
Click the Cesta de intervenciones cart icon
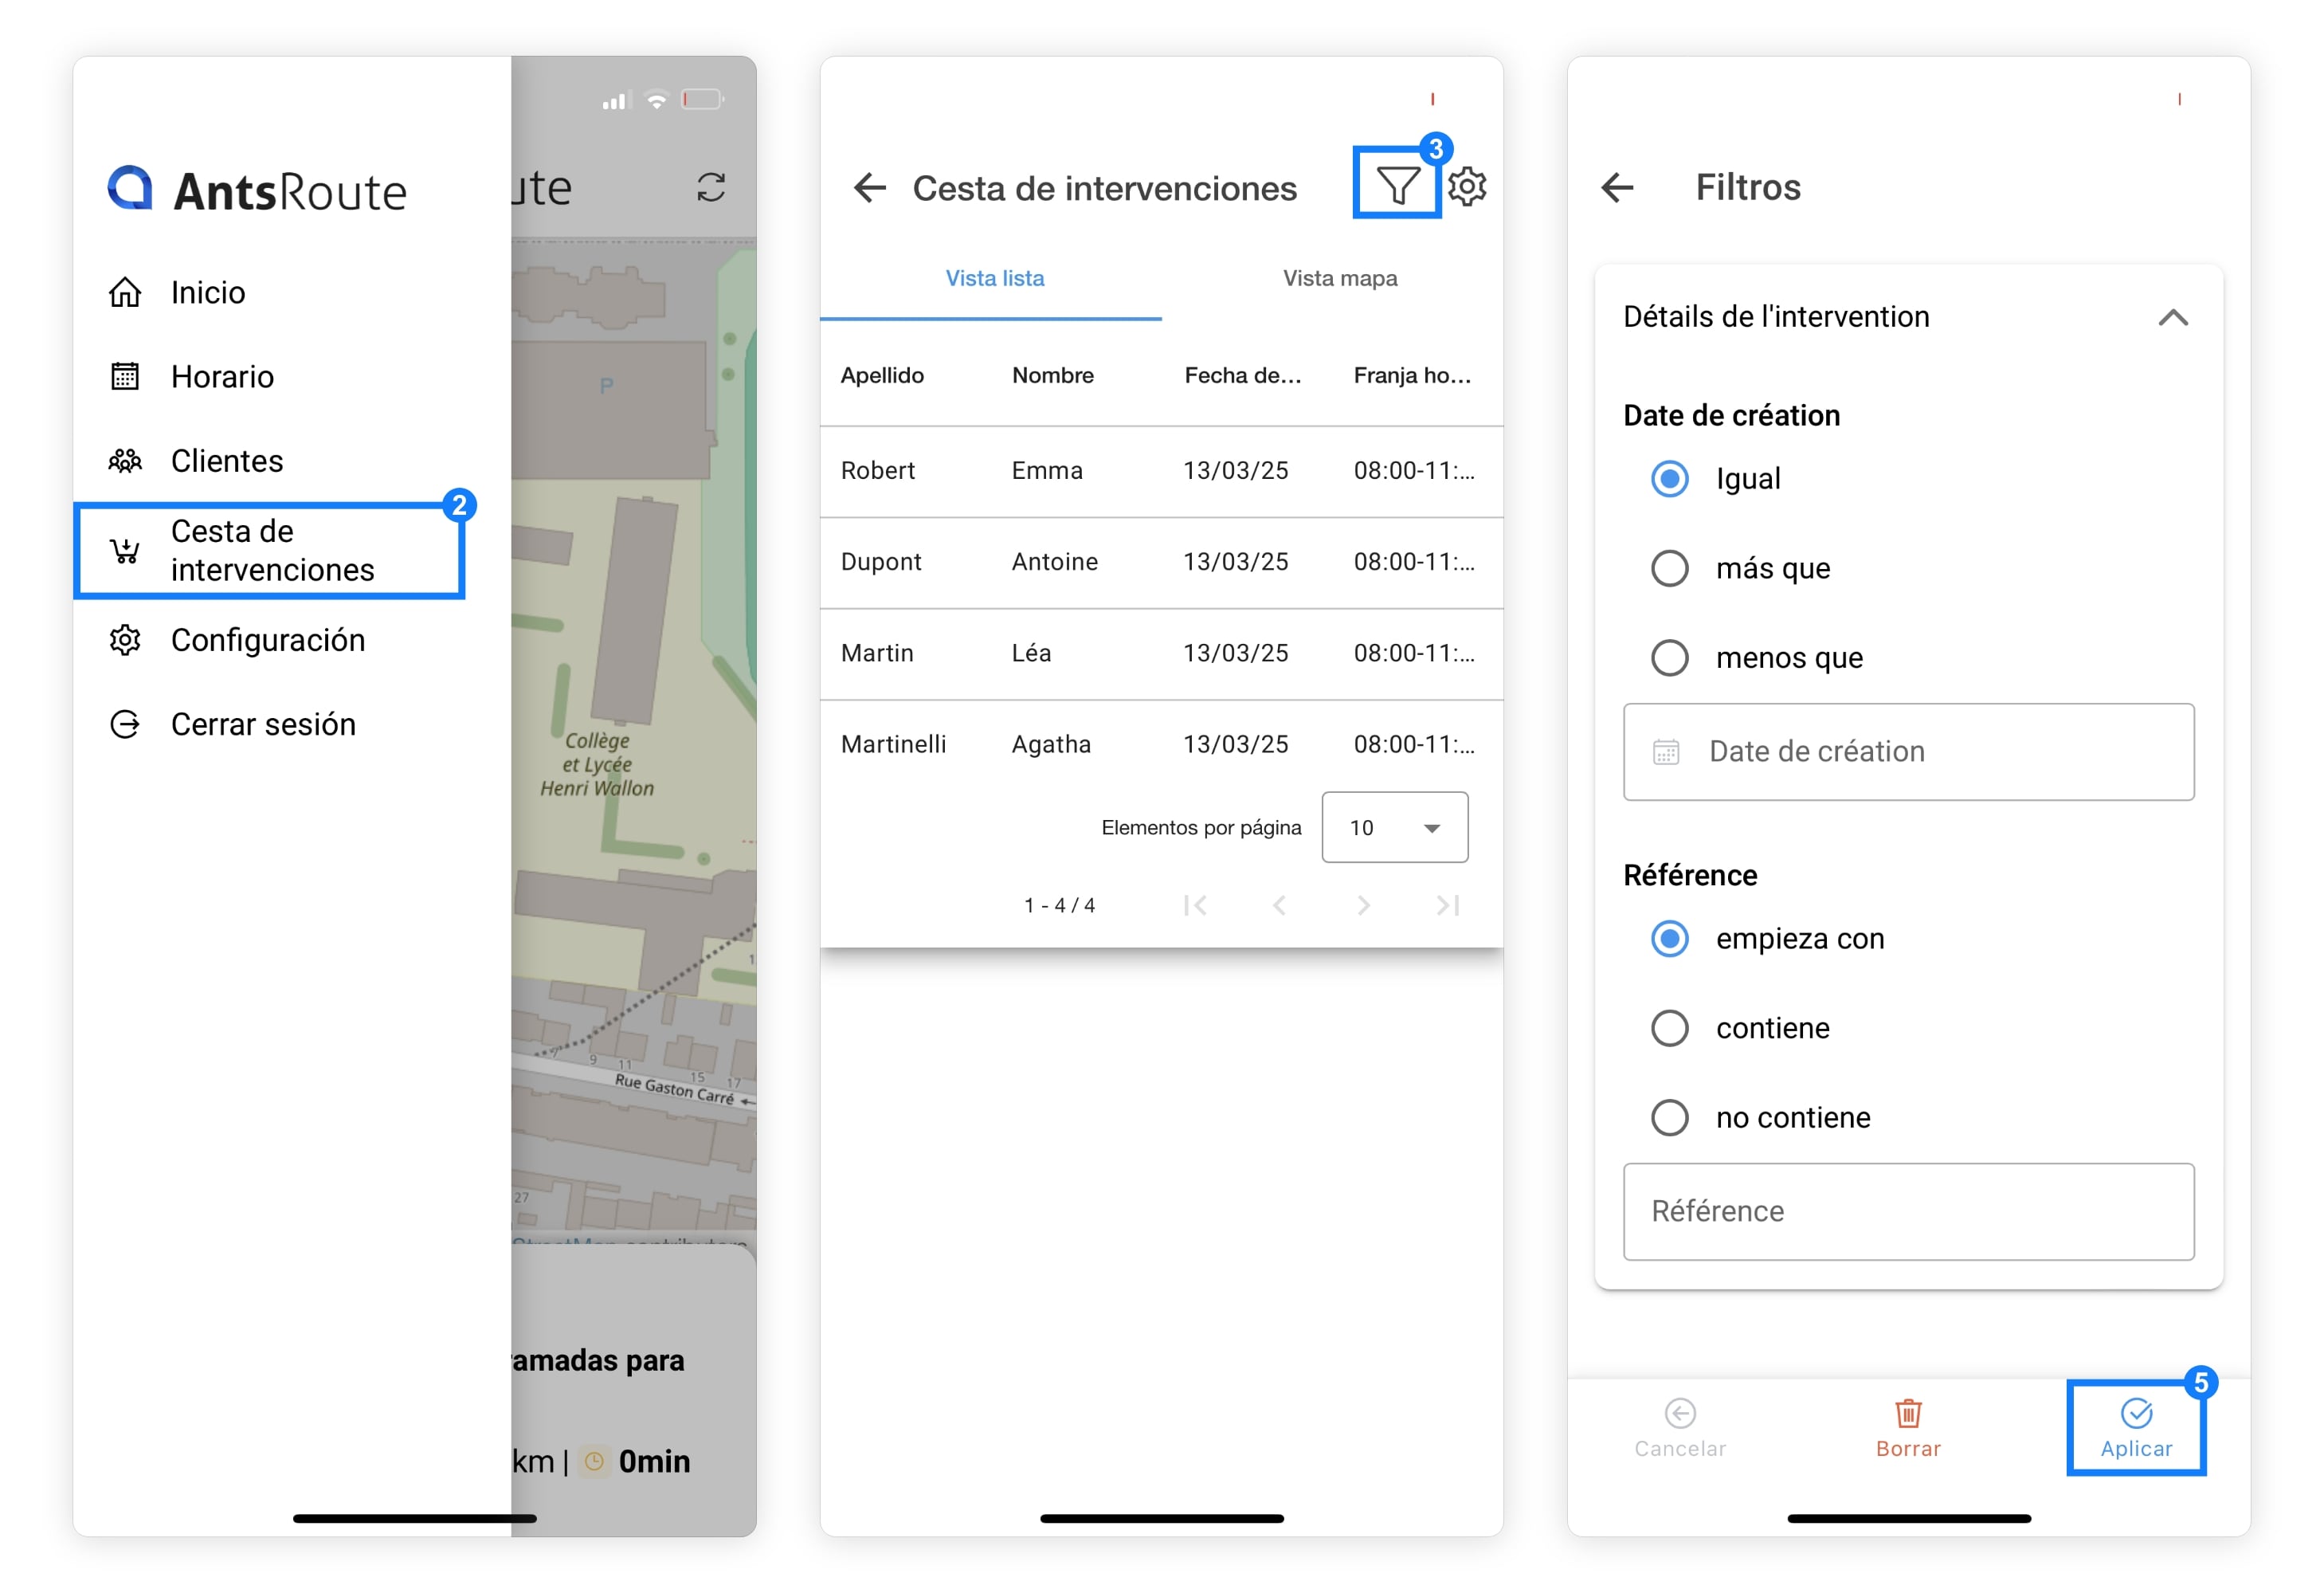tap(125, 550)
